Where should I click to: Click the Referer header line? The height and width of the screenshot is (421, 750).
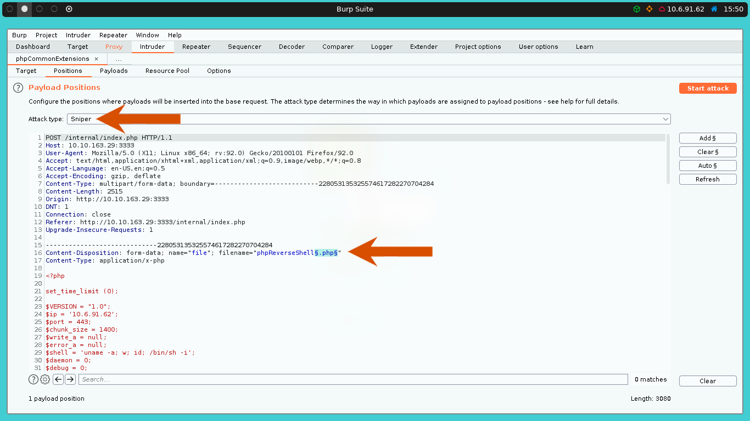point(145,222)
